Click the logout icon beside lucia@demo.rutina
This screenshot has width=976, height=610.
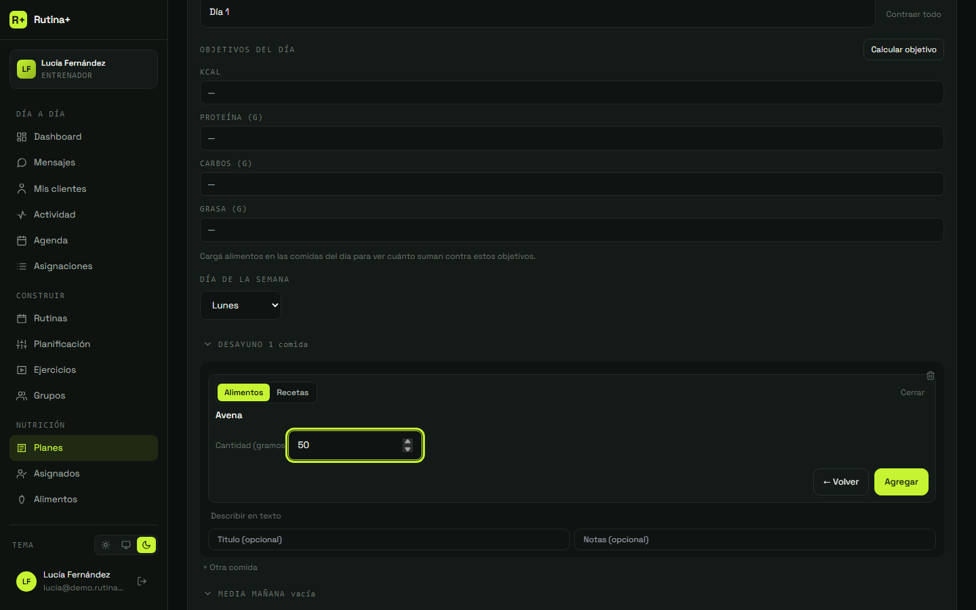pos(142,581)
